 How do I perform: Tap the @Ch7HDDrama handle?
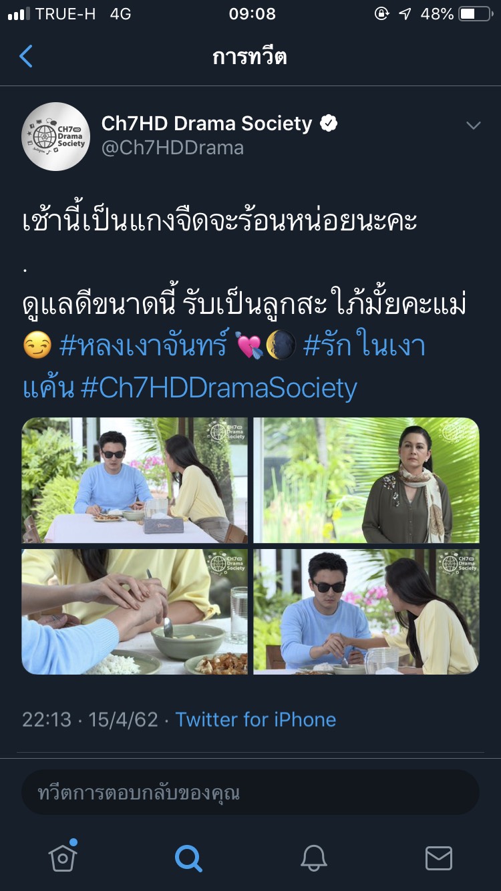click(172, 148)
